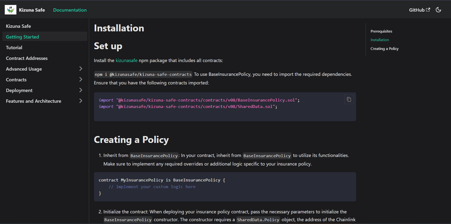
Task: Expand the Deployment sidebar chevron
Action: tap(81, 90)
